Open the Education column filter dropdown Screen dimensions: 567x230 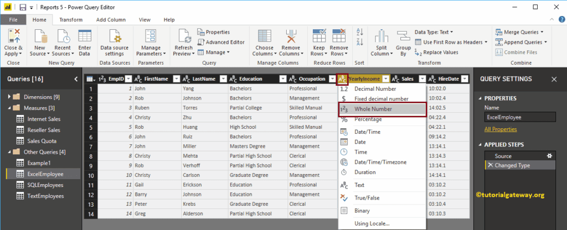tap(283, 79)
